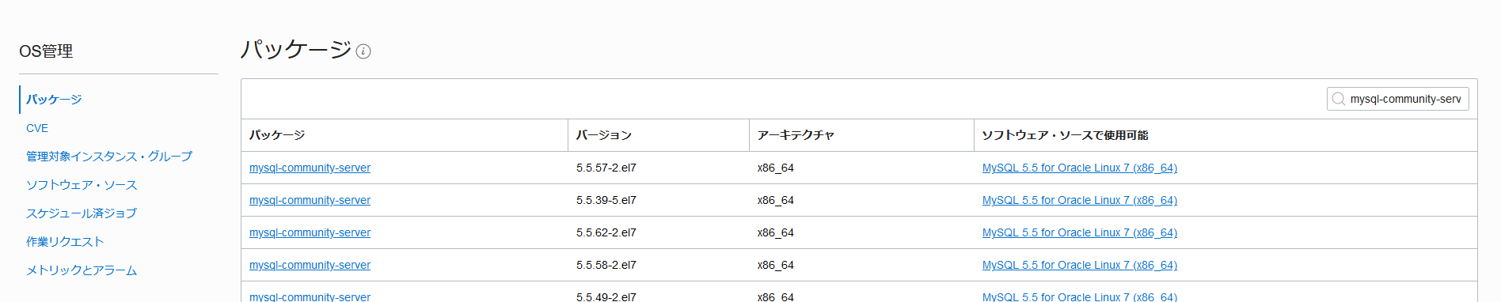Open CVE in the sidebar
Image resolution: width=1501 pixels, height=302 pixels.
37,128
